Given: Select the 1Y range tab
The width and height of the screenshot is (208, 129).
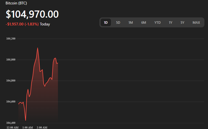Looking at the screenshot, I should pos(171,22).
